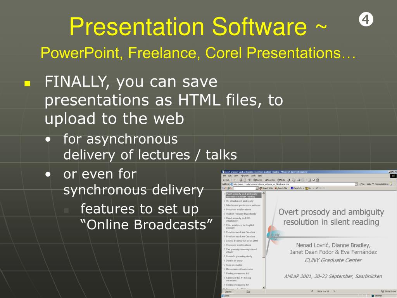Open the Tools menu in Internet Explorer

(253, 176)
